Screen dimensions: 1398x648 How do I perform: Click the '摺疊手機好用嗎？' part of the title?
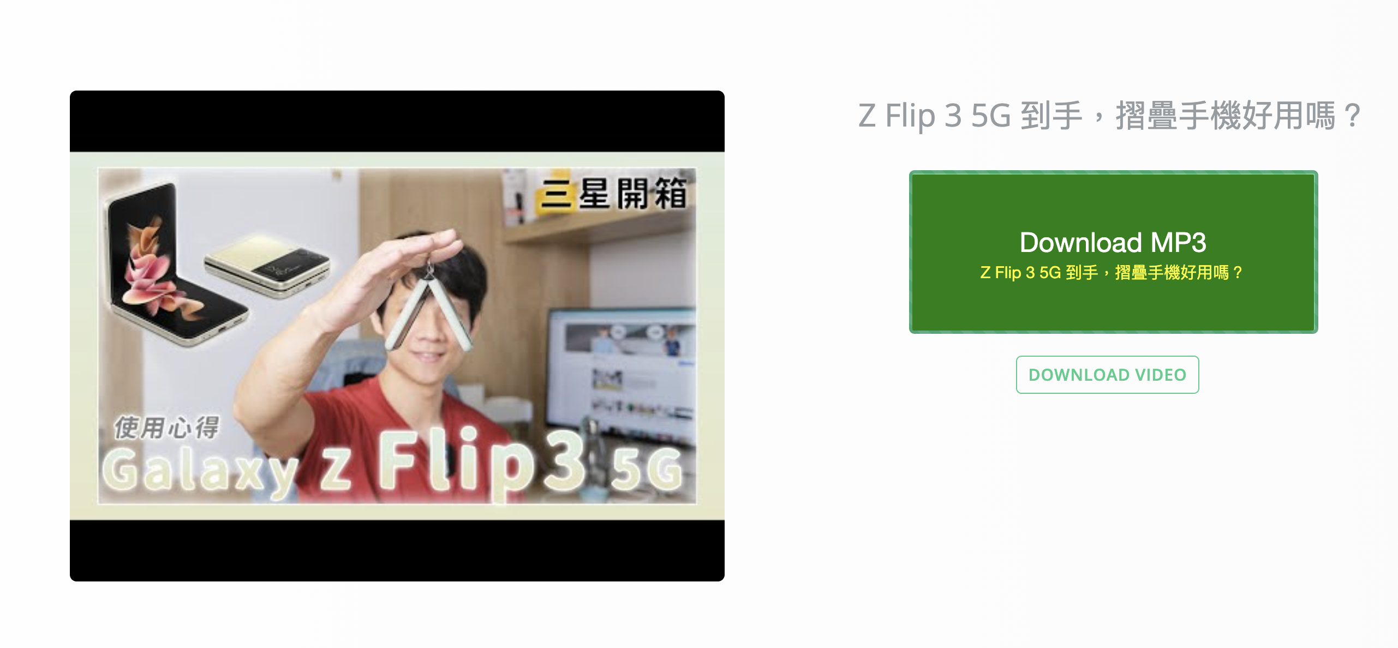[x=1239, y=116]
